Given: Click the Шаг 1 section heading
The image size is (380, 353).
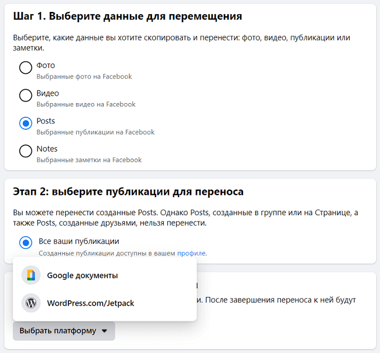Looking at the screenshot, I should [x=128, y=16].
